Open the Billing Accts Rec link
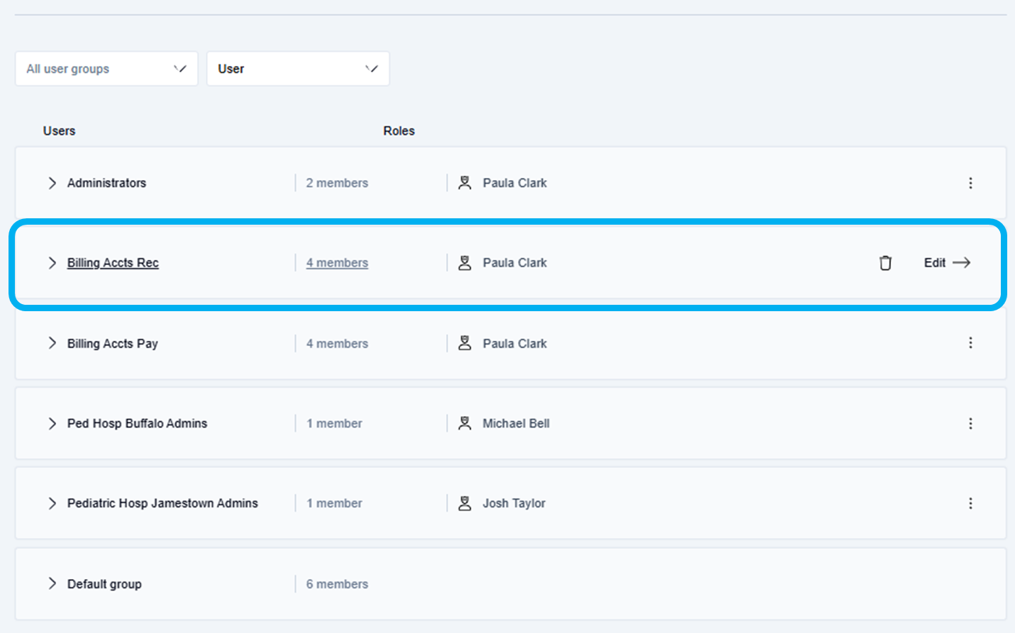Screen dimensions: 1015x633 tap(113, 263)
